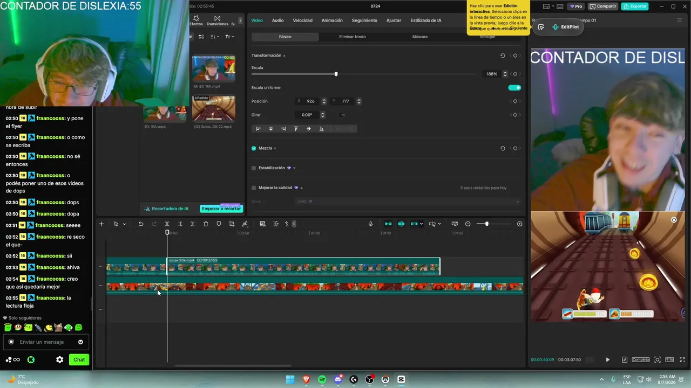This screenshot has width=691, height=388.
Task: Click the add track plus icon
Action: pyautogui.click(x=101, y=224)
